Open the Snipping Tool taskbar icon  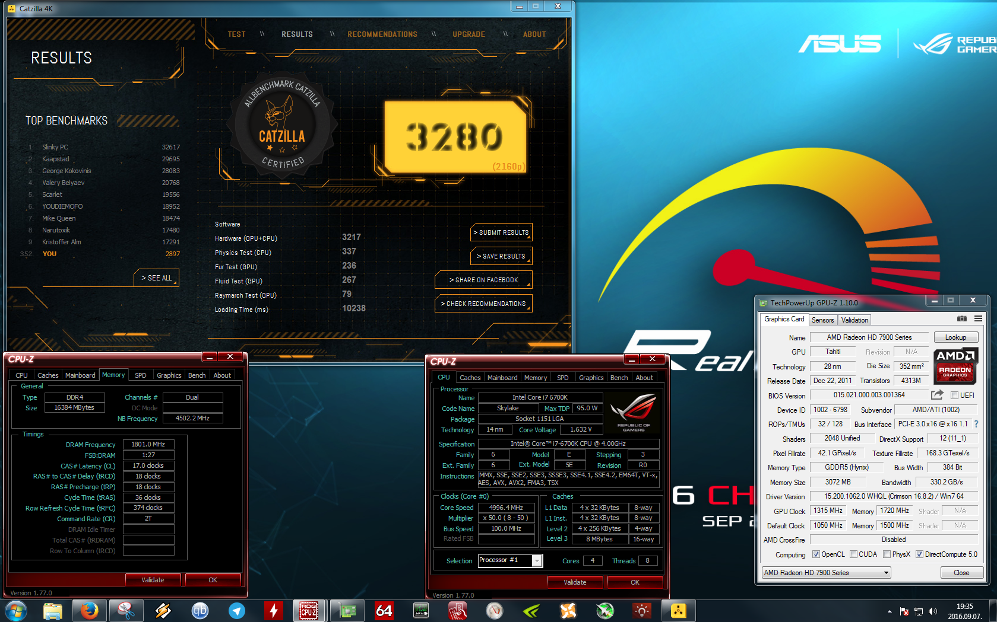[126, 611]
